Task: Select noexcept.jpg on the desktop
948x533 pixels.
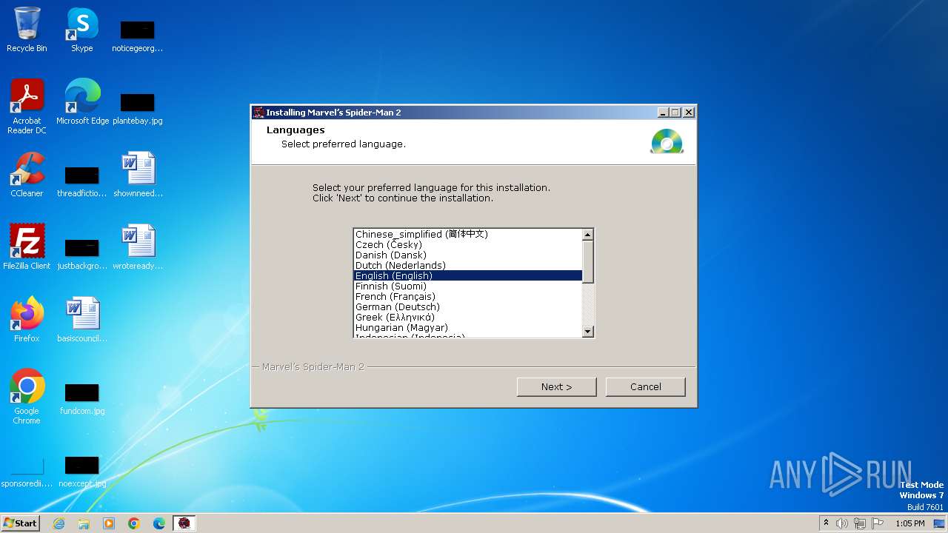Action: click(81, 471)
